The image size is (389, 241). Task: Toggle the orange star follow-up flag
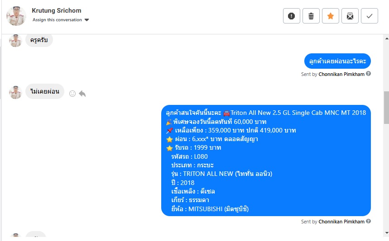click(x=331, y=16)
